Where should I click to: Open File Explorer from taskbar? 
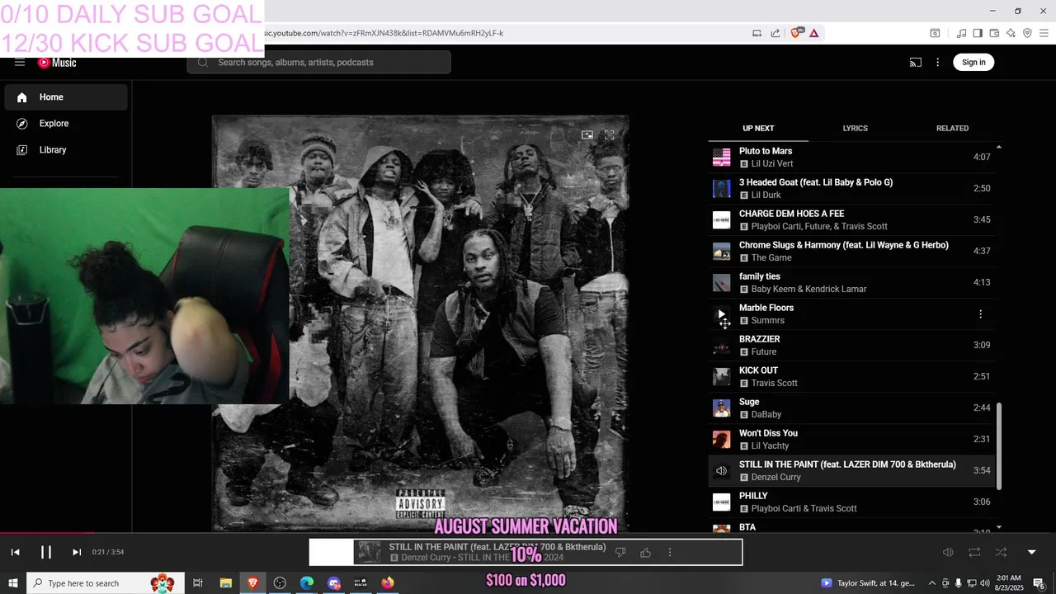click(225, 583)
